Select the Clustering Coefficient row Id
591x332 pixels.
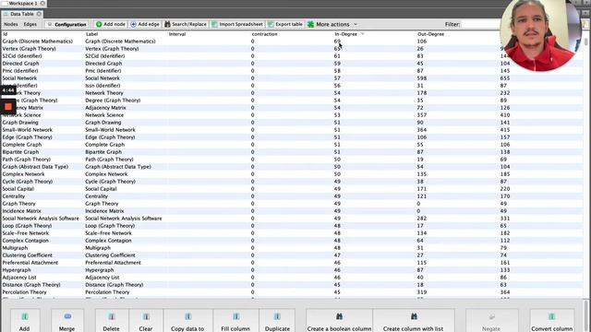[x=27, y=255]
